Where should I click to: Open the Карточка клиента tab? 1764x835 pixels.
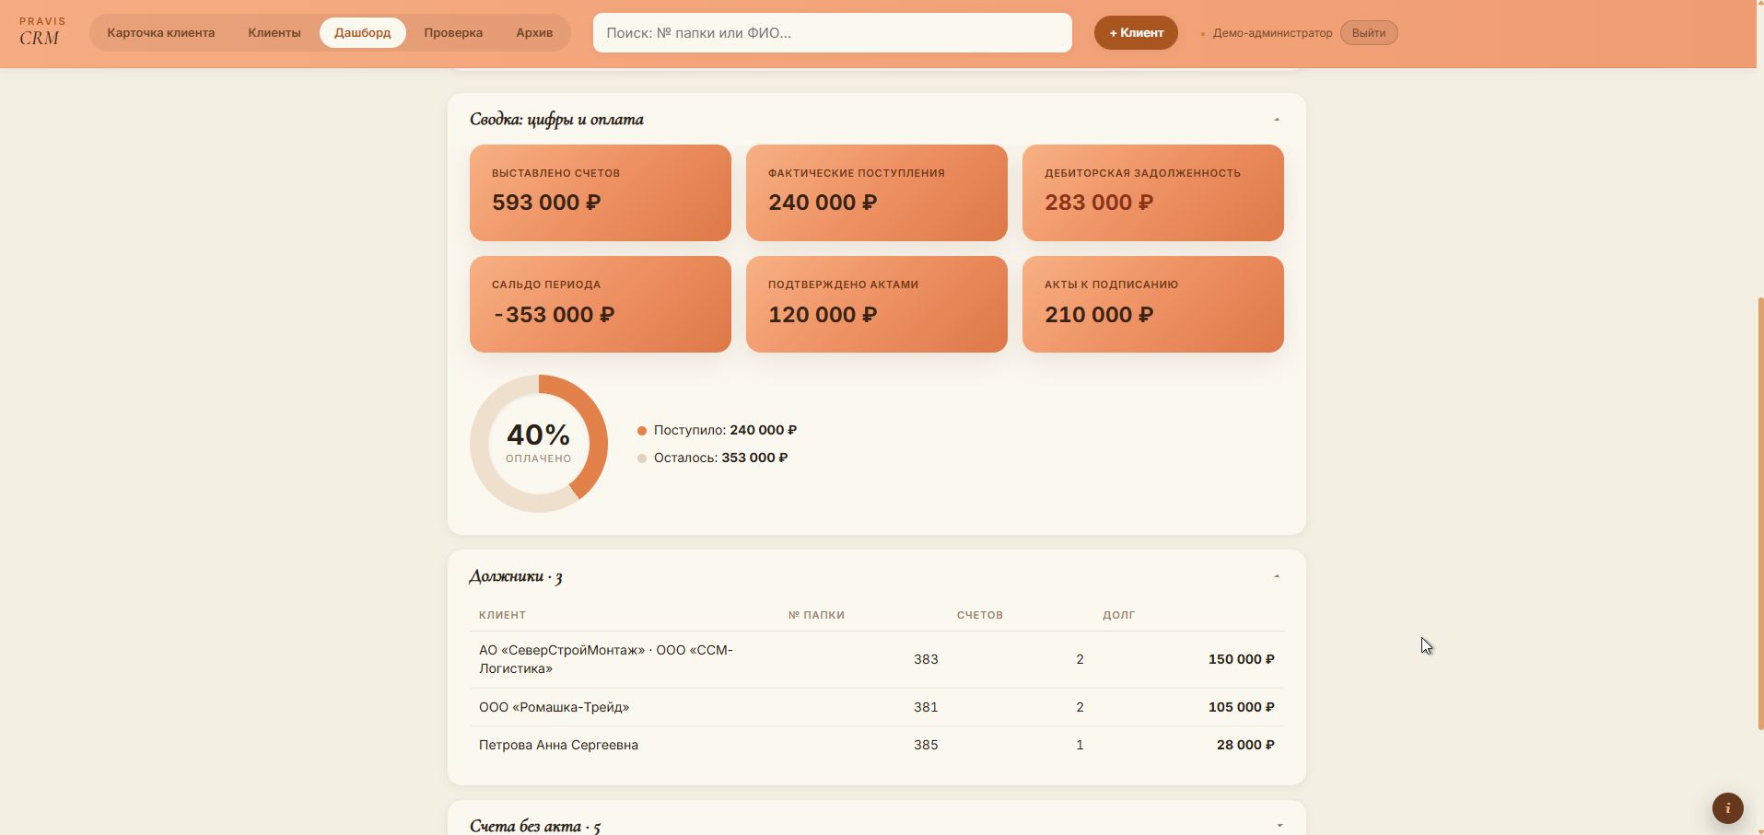[161, 32]
